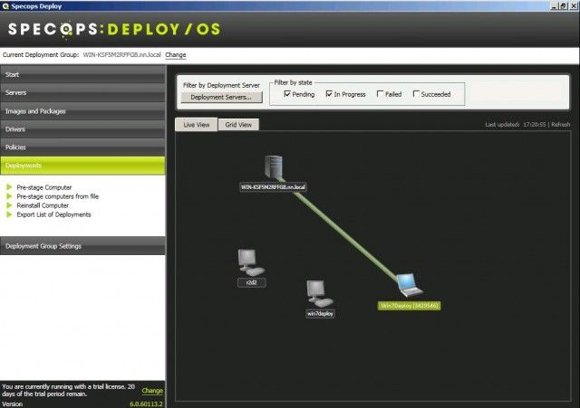Close the Specops Deploy window

574,6
